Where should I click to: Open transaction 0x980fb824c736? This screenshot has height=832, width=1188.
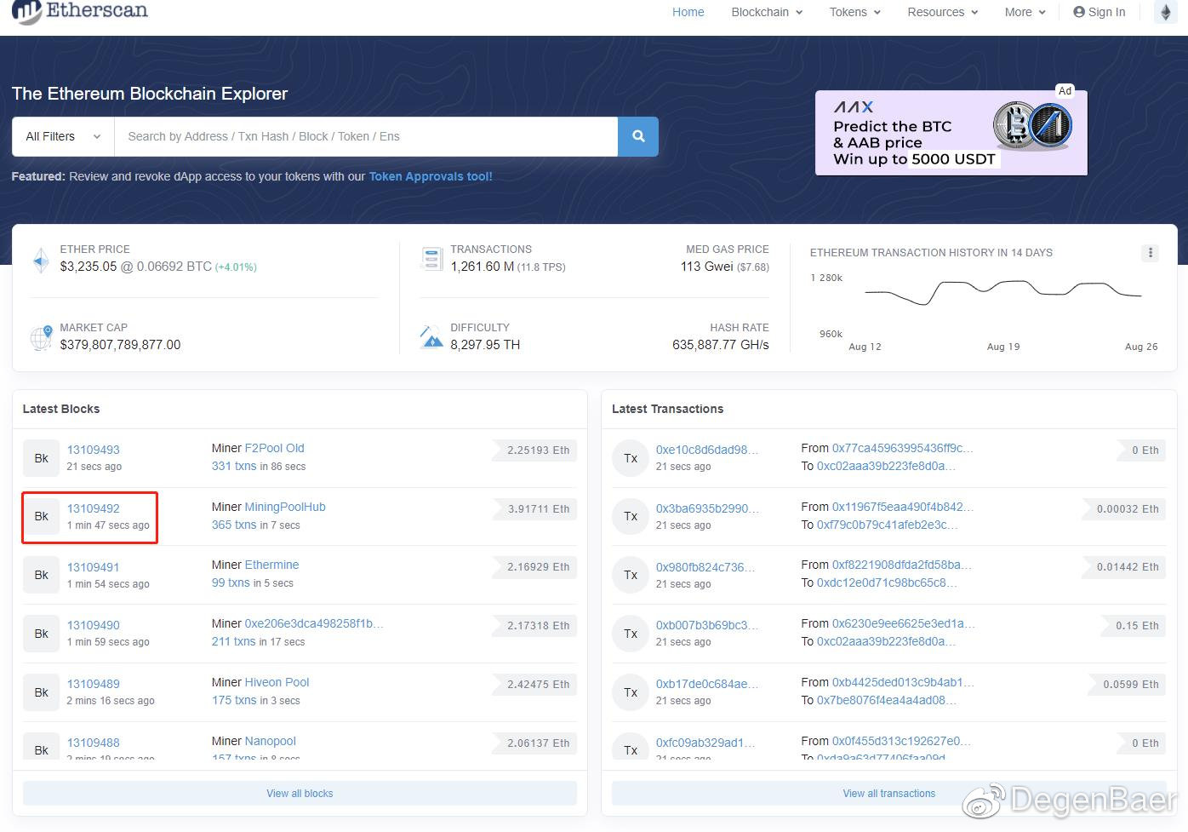pos(705,567)
